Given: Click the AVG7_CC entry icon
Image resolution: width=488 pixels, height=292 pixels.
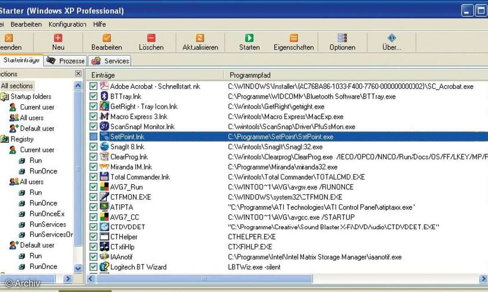Looking at the screenshot, I should pos(105,217).
